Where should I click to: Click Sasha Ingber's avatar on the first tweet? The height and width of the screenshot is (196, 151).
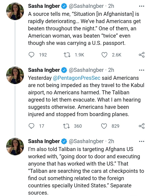pos(15,11)
